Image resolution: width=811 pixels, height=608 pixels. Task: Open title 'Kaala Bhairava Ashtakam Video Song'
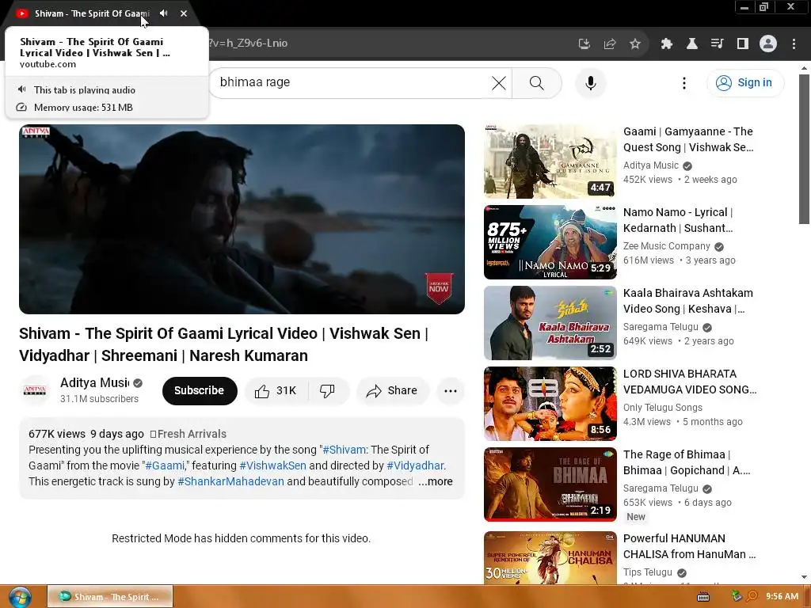tap(688, 301)
